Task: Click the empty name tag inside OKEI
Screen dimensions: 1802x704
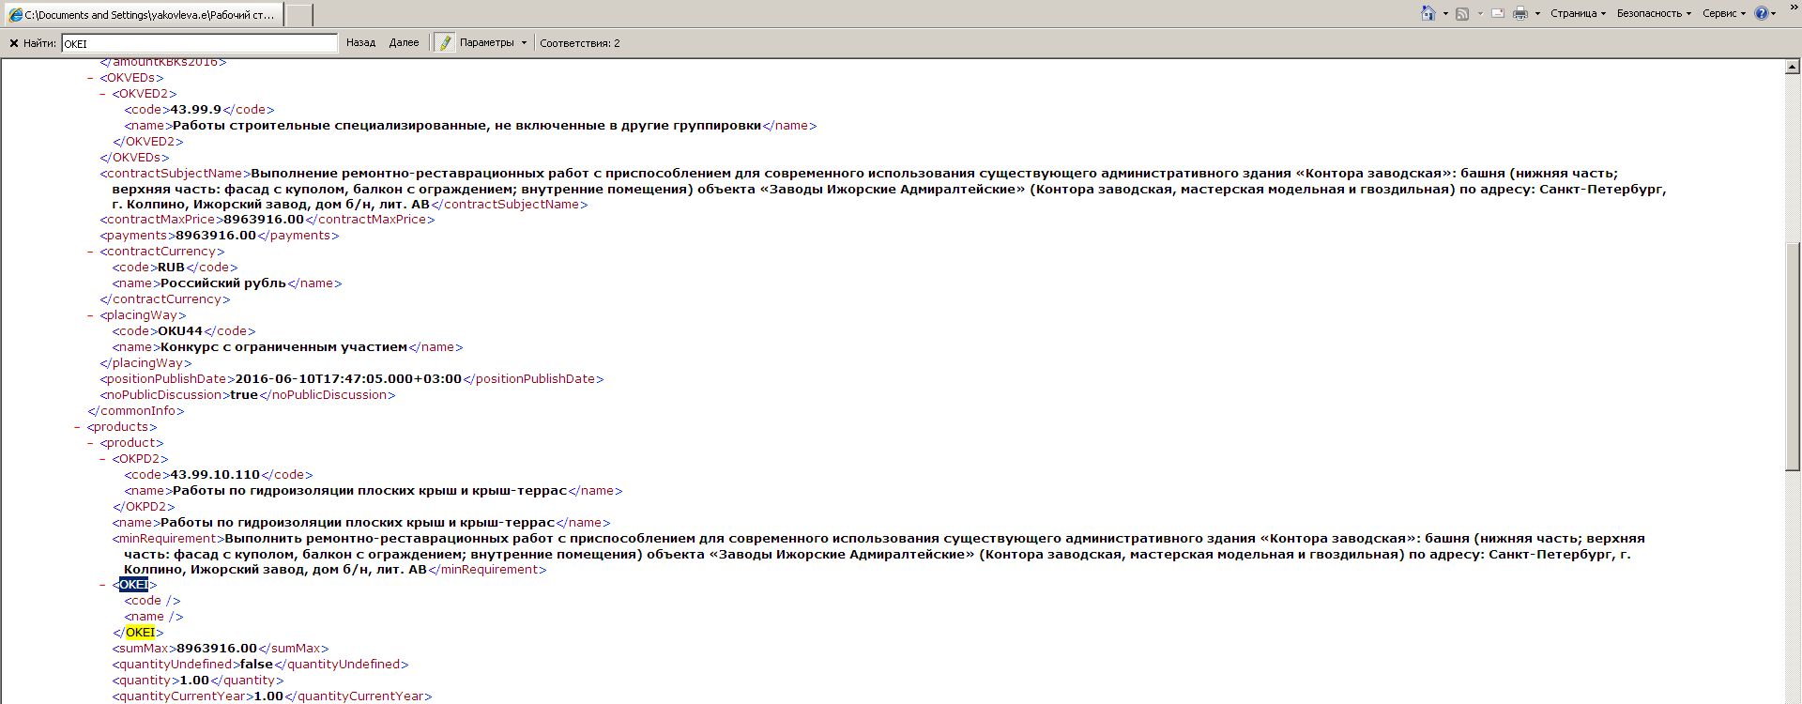Action: tap(154, 617)
